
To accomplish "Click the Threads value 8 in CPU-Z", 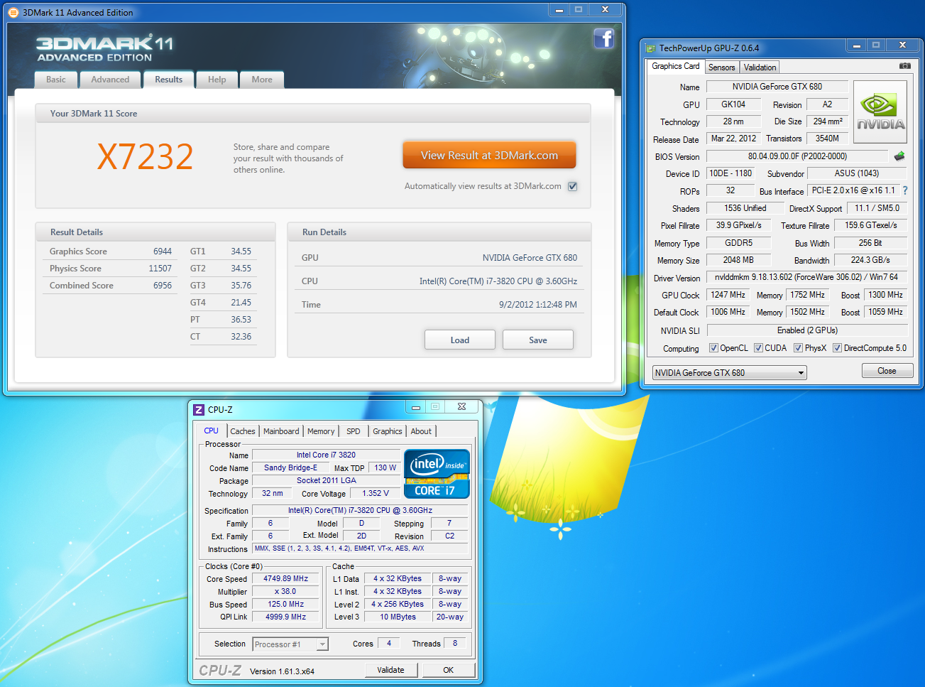I will (455, 644).
